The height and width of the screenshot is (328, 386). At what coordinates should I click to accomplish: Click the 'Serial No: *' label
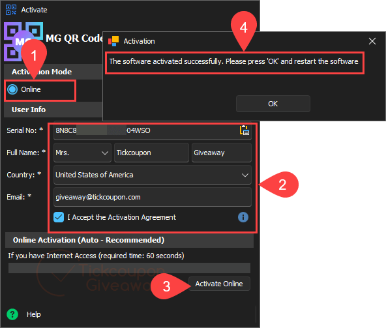(25, 130)
